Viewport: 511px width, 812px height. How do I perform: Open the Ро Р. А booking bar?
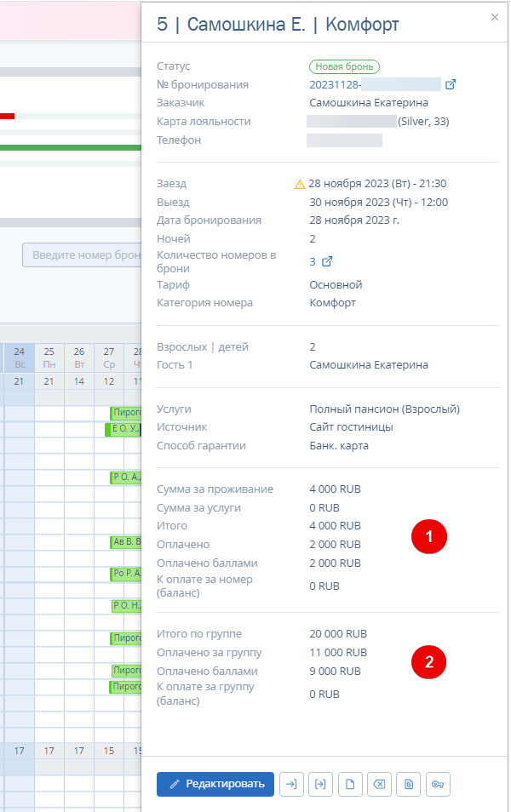click(125, 574)
